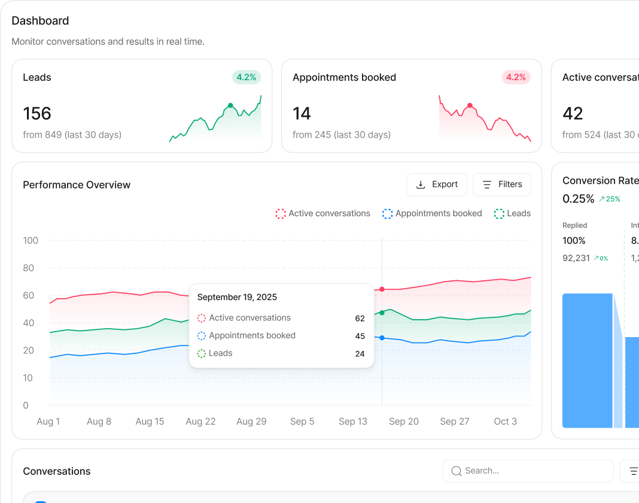Viewport: 639px width, 503px height.
Task: Click the Aug 15 axis label
Action: 150,422
